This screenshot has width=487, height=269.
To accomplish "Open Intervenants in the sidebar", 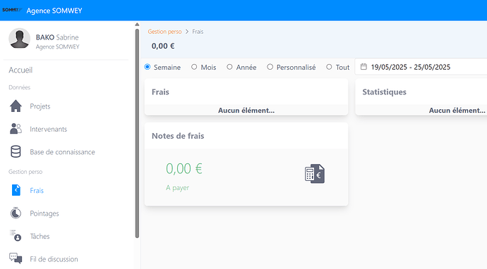I will tap(49, 129).
